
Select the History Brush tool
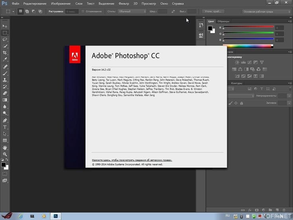coord(5,86)
